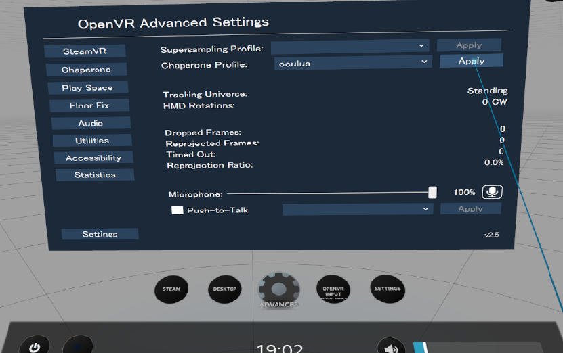Screen dimensions: 563x353
Task: Apply the Supersampling Profile
Action: pos(469,45)
